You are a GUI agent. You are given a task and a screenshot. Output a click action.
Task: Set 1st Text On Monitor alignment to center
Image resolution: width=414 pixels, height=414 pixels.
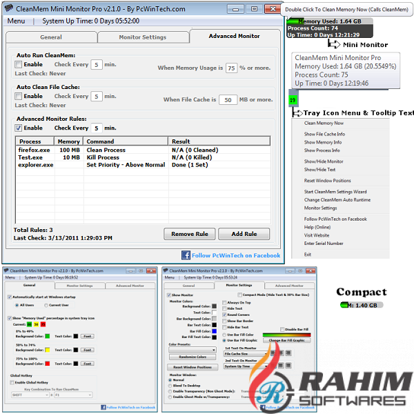point(281,353)
